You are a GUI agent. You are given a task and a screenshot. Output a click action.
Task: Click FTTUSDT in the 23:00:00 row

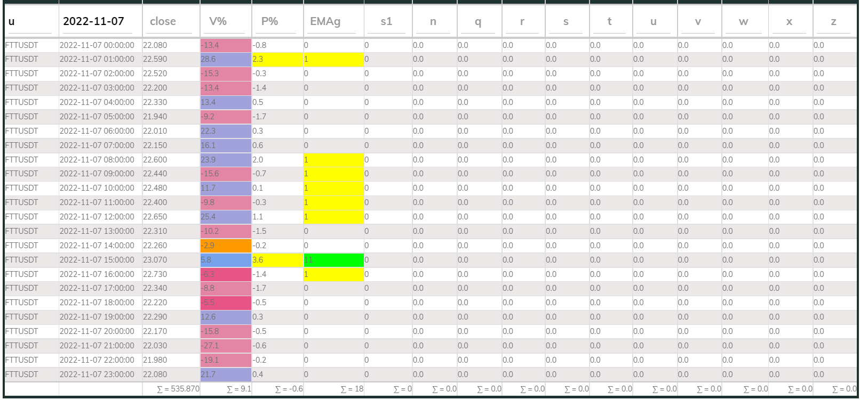coord(22,374)
